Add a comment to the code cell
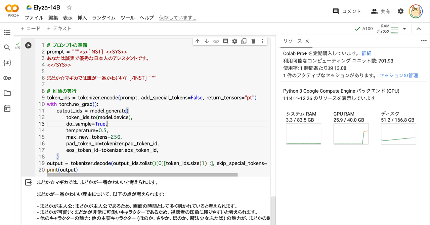 pos(225,41)
